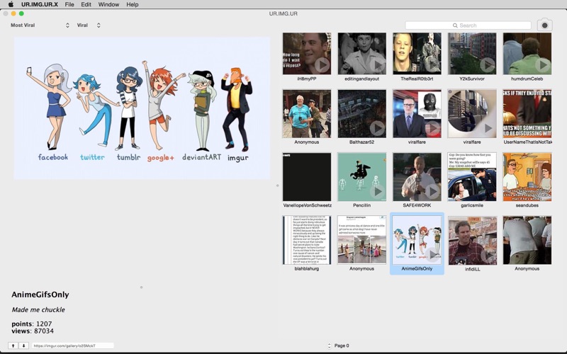The width and height of the screenshot is (567, 354).
Task: Open the Help menu
Action: coord(133,4)
